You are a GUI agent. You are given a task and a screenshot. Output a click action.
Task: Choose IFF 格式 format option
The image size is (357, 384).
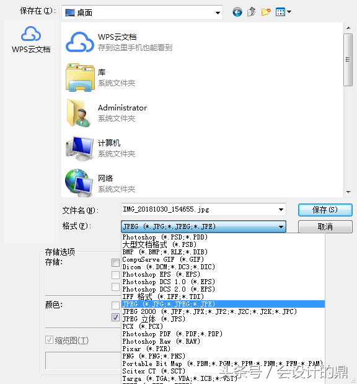(x=223, y=297)
